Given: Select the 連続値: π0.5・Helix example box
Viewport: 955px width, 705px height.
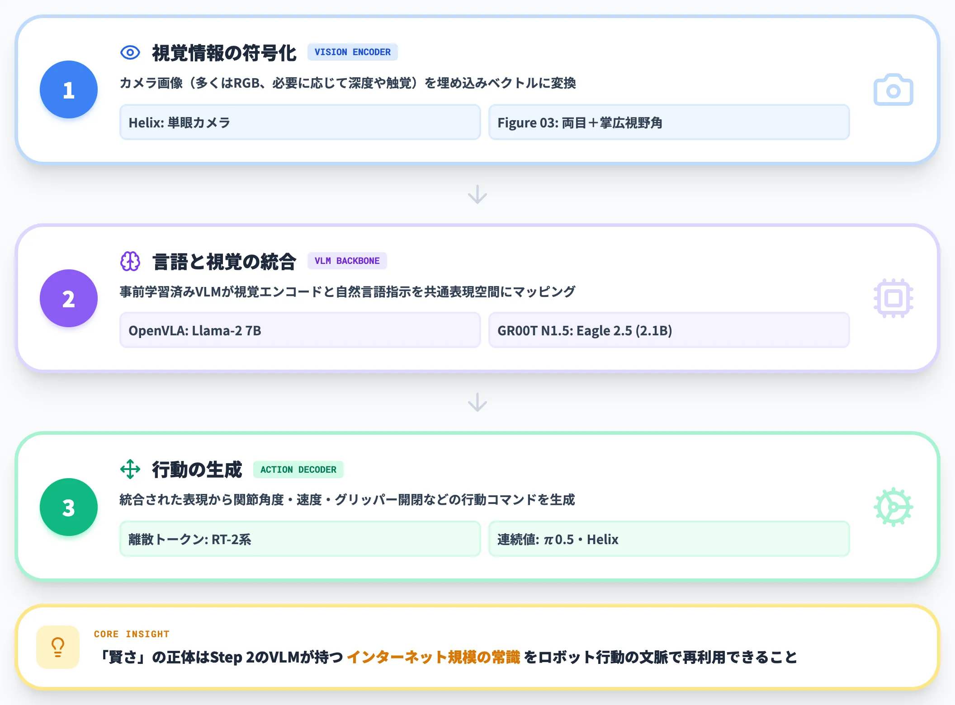Looking at the screenshot, I should click(x=669, y=539).
